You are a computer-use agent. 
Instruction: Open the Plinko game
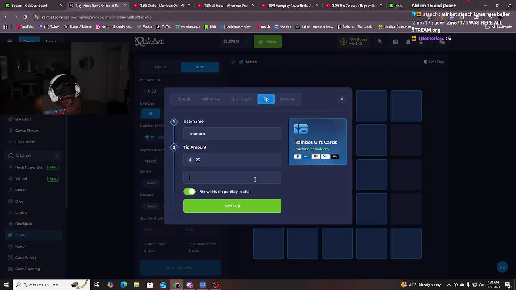pos(21,190)
